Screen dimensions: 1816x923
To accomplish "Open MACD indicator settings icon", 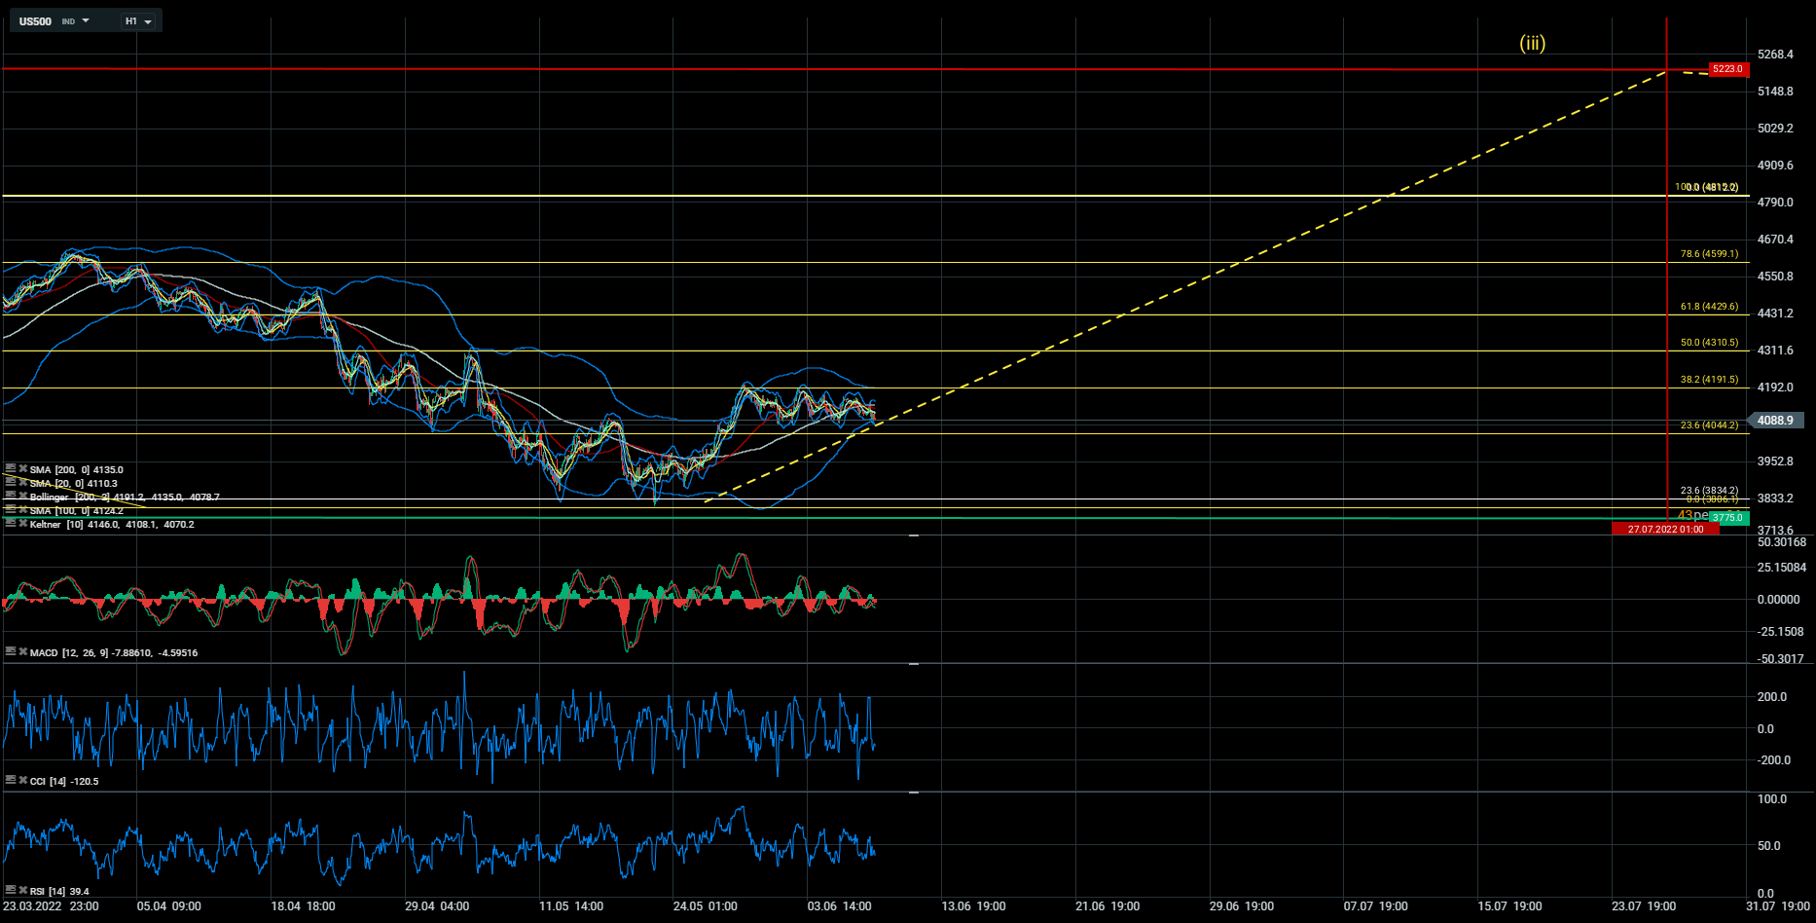I will point(11,652).
